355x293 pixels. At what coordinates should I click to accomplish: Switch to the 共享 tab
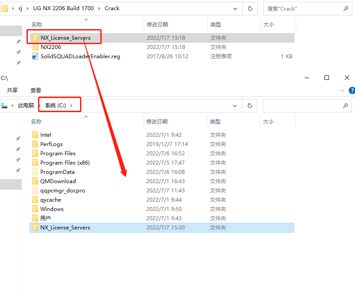12,90
